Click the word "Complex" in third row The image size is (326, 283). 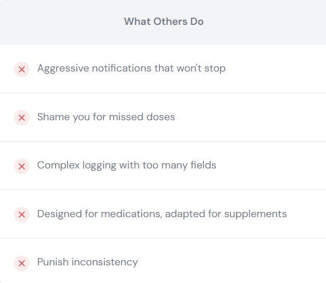pos(57,165)
